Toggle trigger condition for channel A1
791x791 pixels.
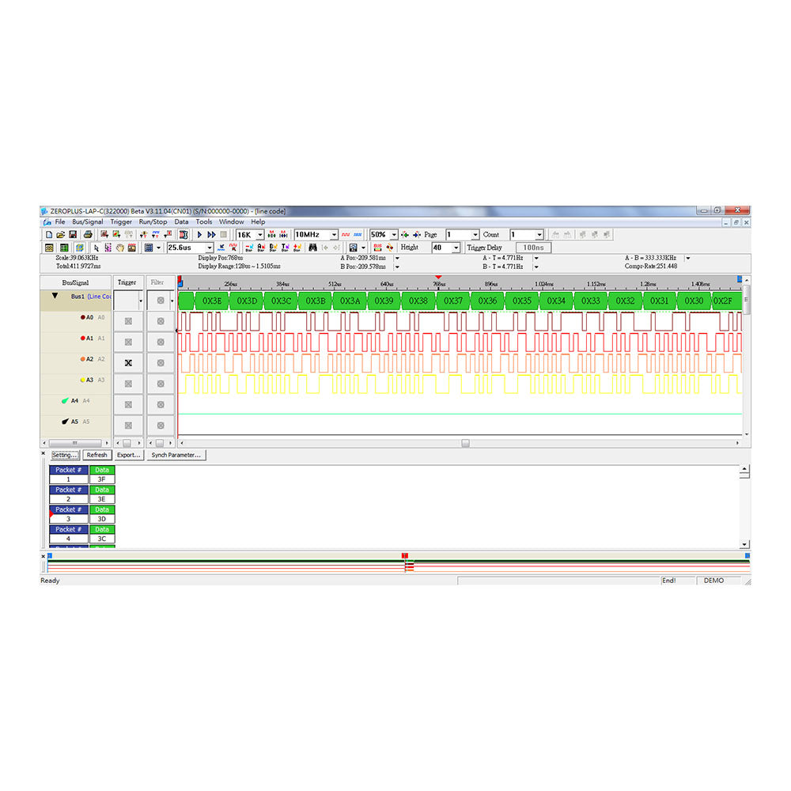click(x=128, y=342)
